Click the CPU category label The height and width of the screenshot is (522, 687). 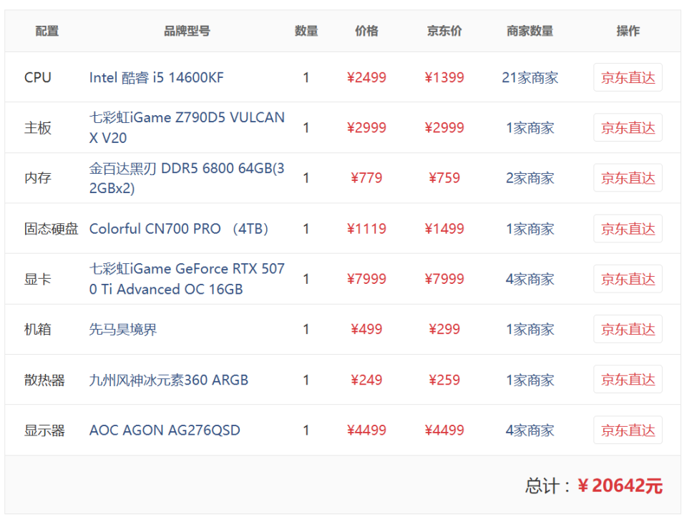point(38,77)
